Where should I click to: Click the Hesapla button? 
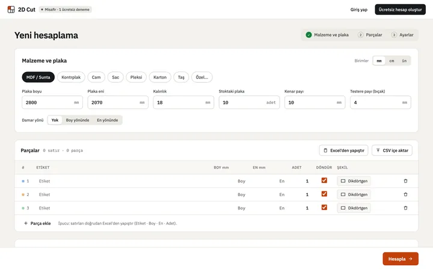[x=401, y=259]
